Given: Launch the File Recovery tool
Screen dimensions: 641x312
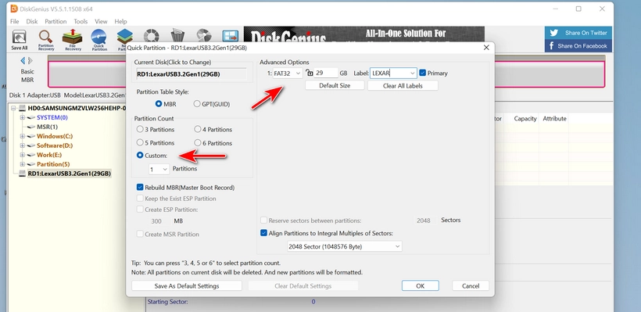Looking at the screenshot, I should tap(73, 40).
